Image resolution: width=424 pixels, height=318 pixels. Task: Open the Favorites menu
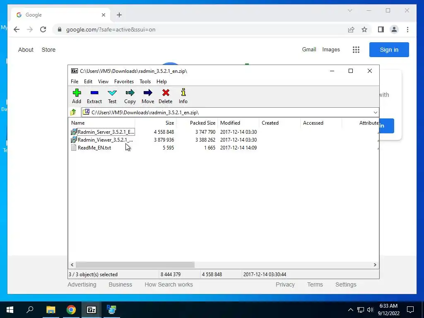[x=124, y=82]
